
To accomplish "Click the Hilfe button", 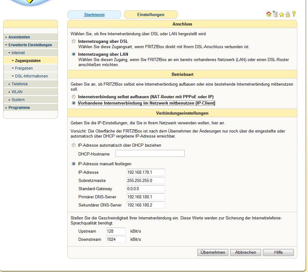I will click(x=278, y=252).
